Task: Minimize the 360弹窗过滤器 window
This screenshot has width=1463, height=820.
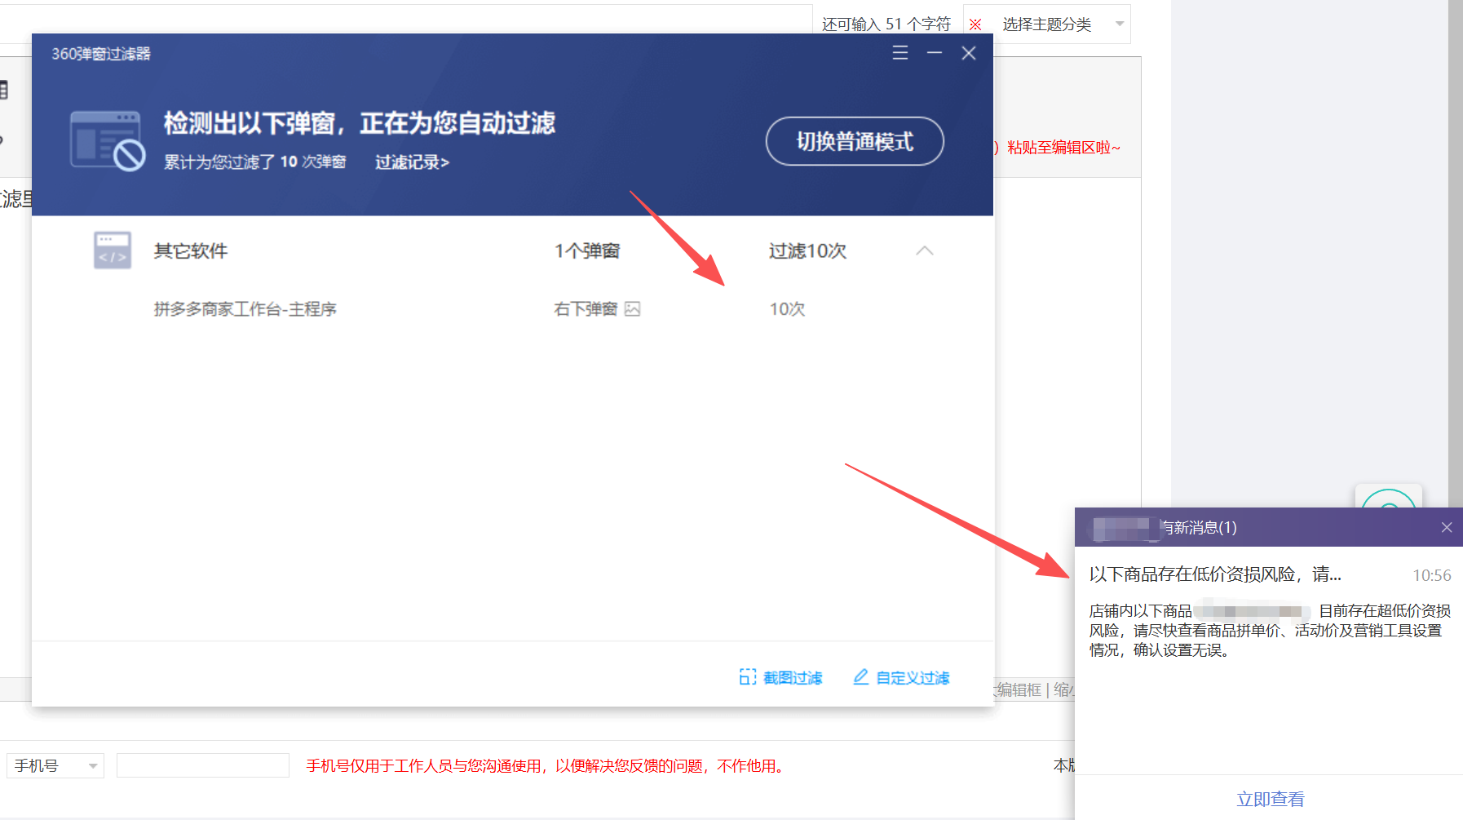Action: [935, 53]
